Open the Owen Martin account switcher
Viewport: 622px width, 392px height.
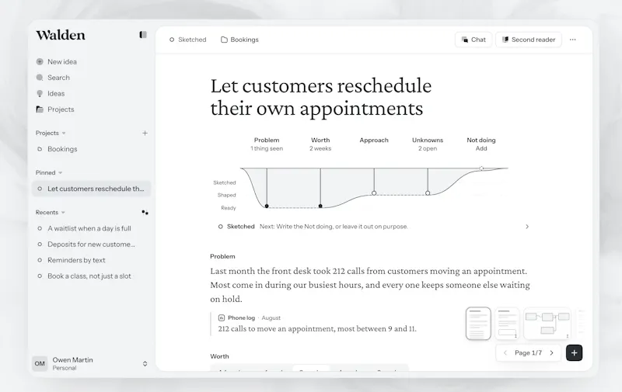tap(90, 363)
